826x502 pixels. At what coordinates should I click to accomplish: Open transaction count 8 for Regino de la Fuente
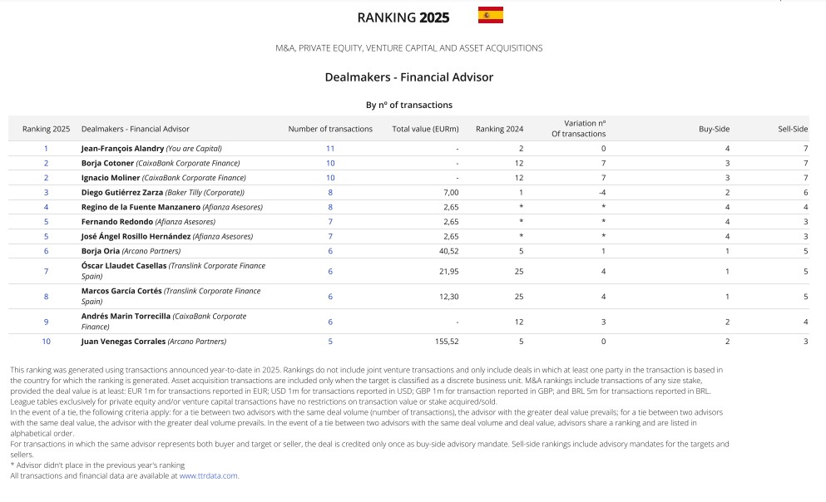[330, 207]
